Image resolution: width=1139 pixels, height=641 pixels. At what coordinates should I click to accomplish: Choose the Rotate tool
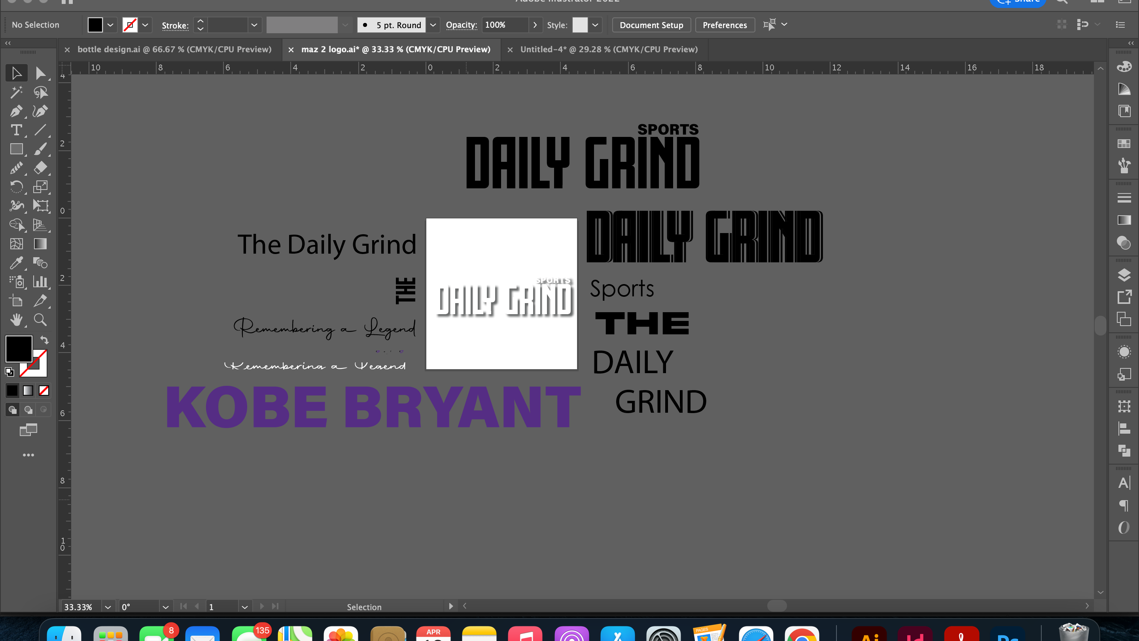coord(16,187)
